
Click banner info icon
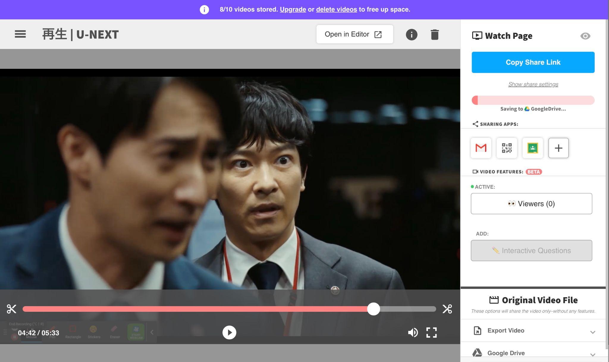[x=204, y=10]
